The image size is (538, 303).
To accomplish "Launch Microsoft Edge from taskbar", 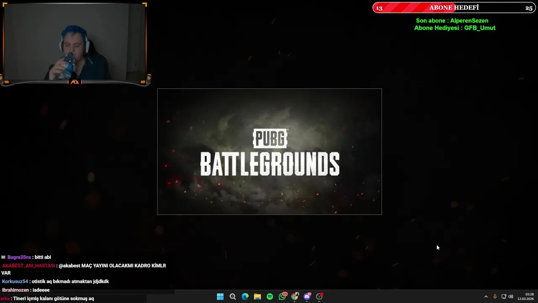I will (245, 297).
